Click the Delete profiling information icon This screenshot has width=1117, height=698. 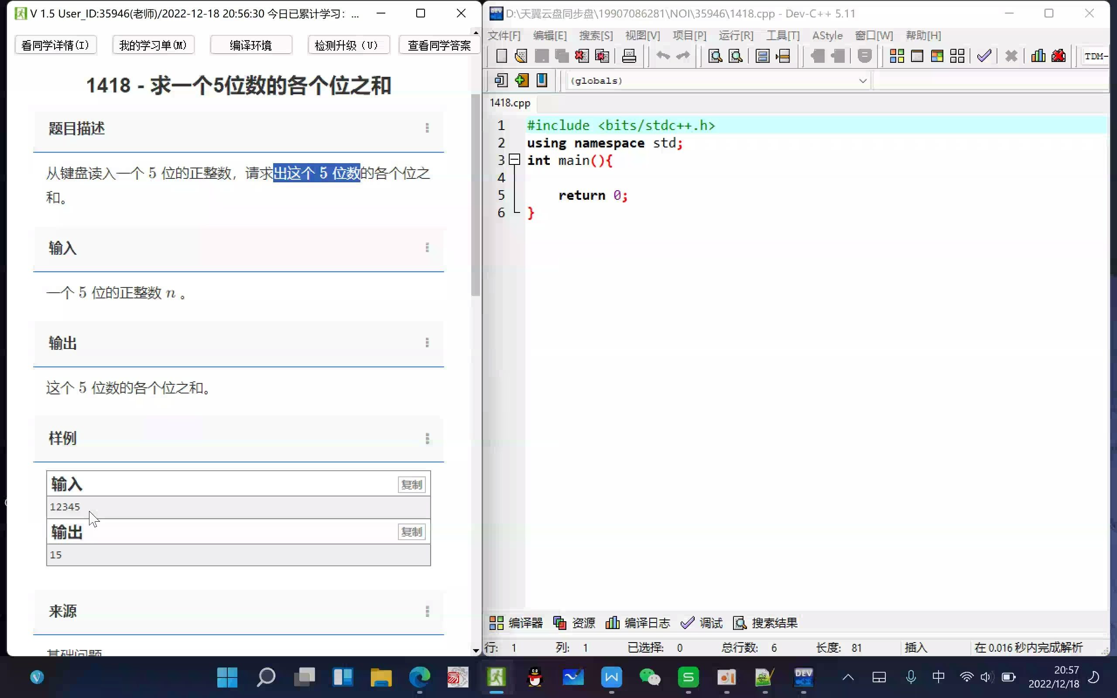[x=1059, y=56]
